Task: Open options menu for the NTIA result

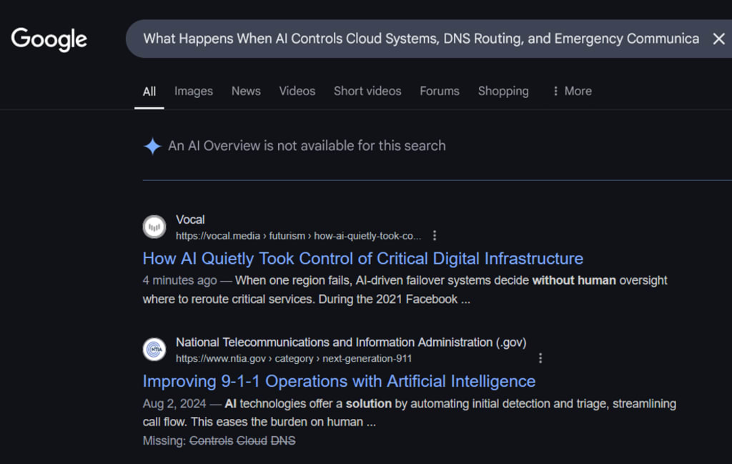Action: pyautogui.click(x=540, y=358)
